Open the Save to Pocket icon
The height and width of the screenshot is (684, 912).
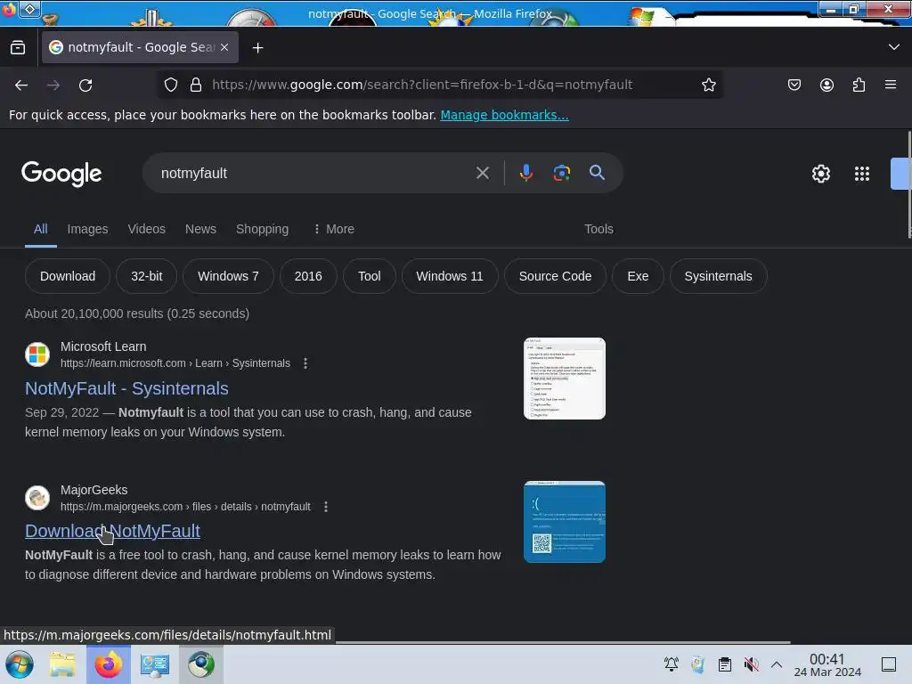[x=794, y=85]
